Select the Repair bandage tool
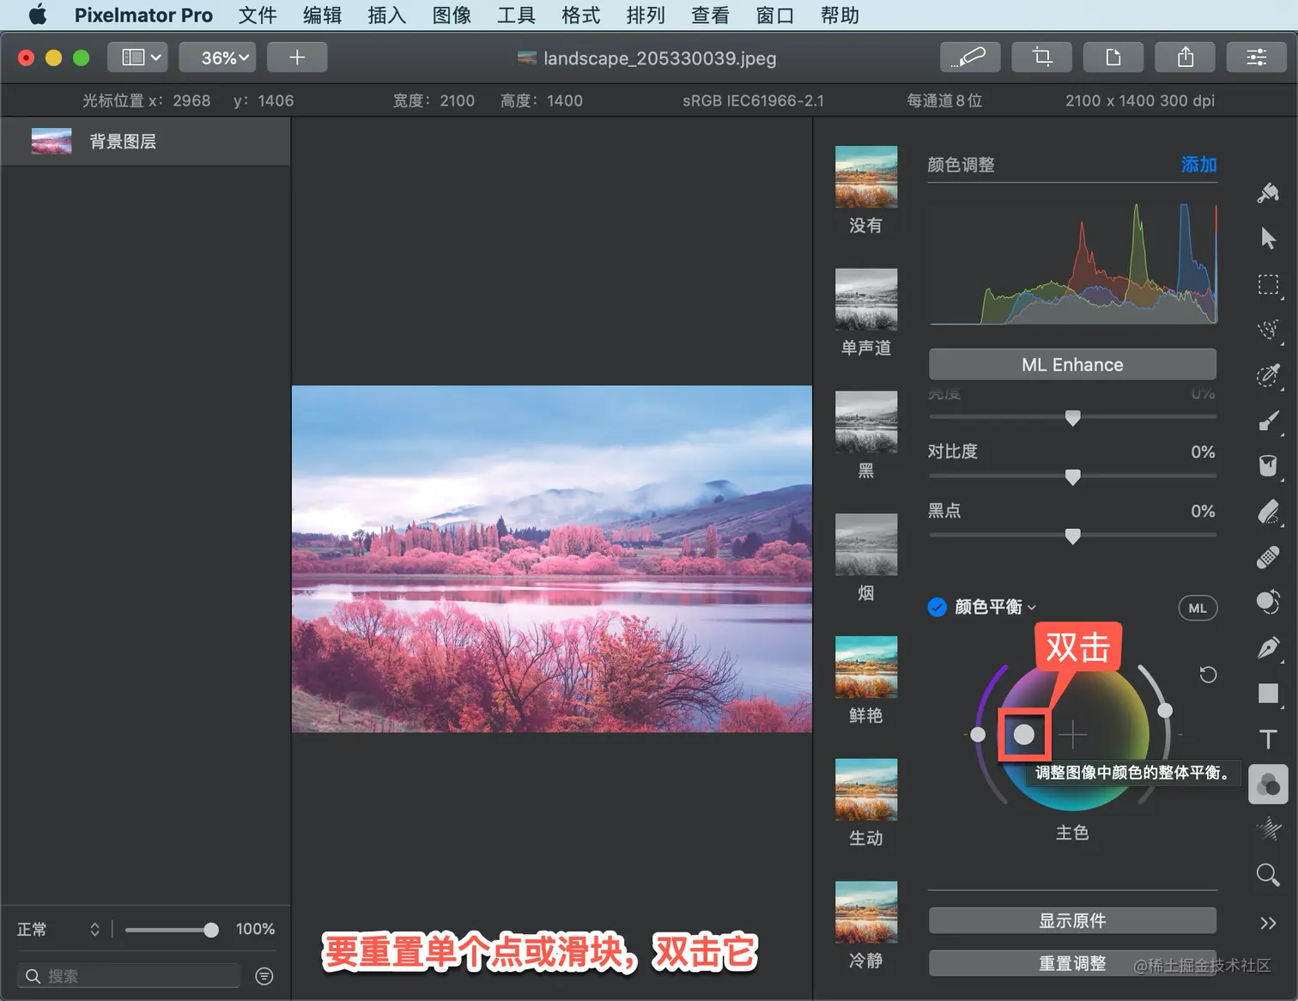Image resolution: width=1298 pixels, height=1001 pixels. point(1268,557)
